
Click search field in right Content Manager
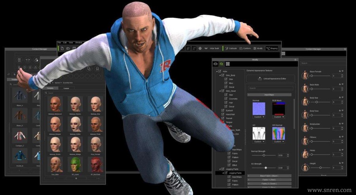pos(323,63)
